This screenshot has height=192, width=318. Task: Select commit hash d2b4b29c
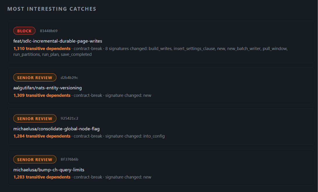point(69,77)
